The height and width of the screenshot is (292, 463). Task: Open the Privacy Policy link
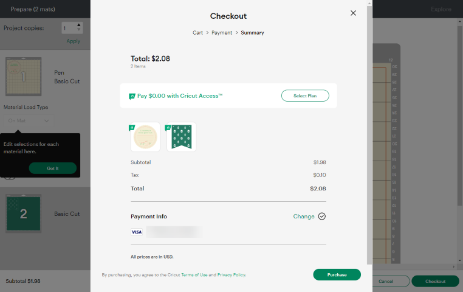pyautogui.click(x=231, y=275)
